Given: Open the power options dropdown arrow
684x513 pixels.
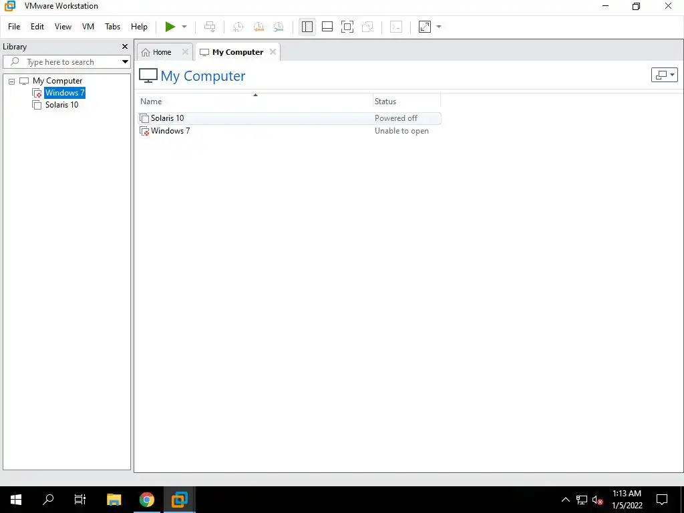Looking at the screenshot, I should click(184, 27).
